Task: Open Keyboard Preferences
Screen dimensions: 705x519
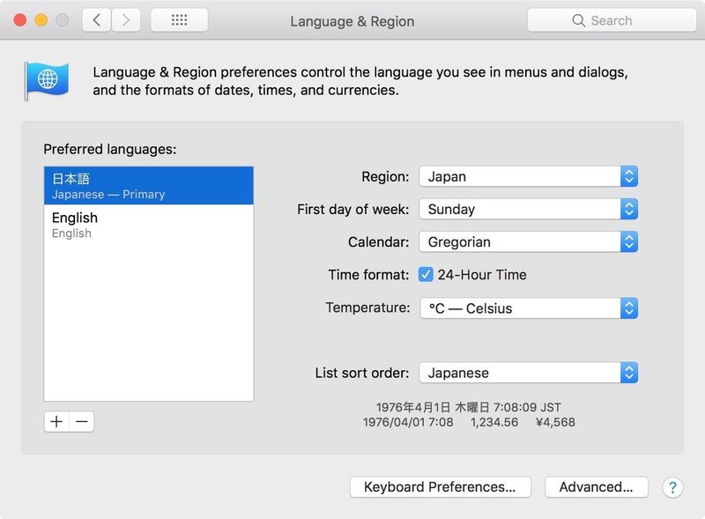Action: tap(440, 487)
